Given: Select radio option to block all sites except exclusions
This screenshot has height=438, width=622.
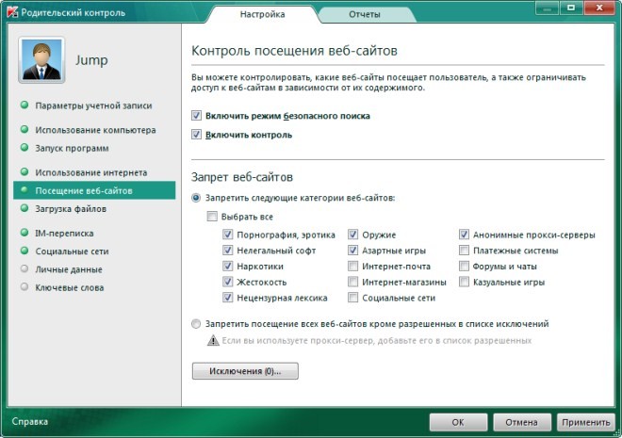Looking at the screenshot, I should (196, 324).
